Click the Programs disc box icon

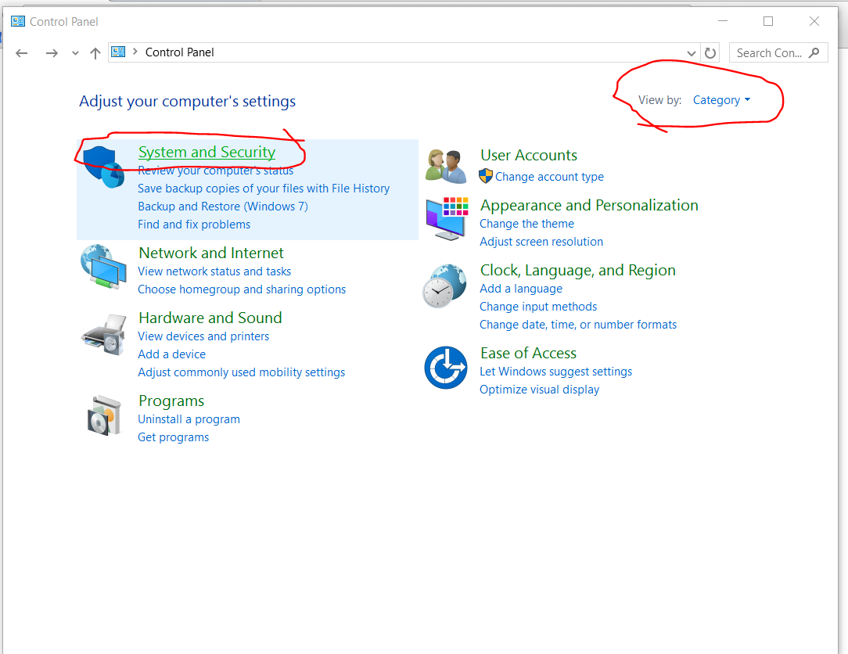(x=104, y=415)
